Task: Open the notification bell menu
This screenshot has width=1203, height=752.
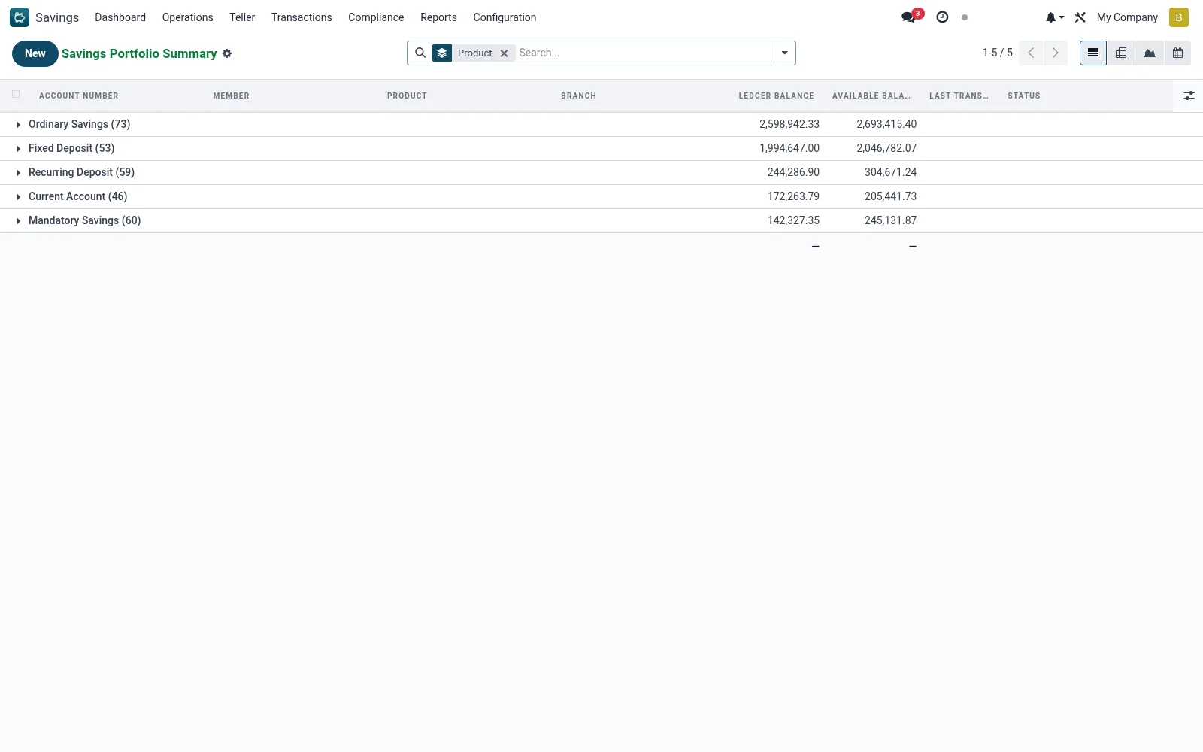Action: pos(1055,17)
